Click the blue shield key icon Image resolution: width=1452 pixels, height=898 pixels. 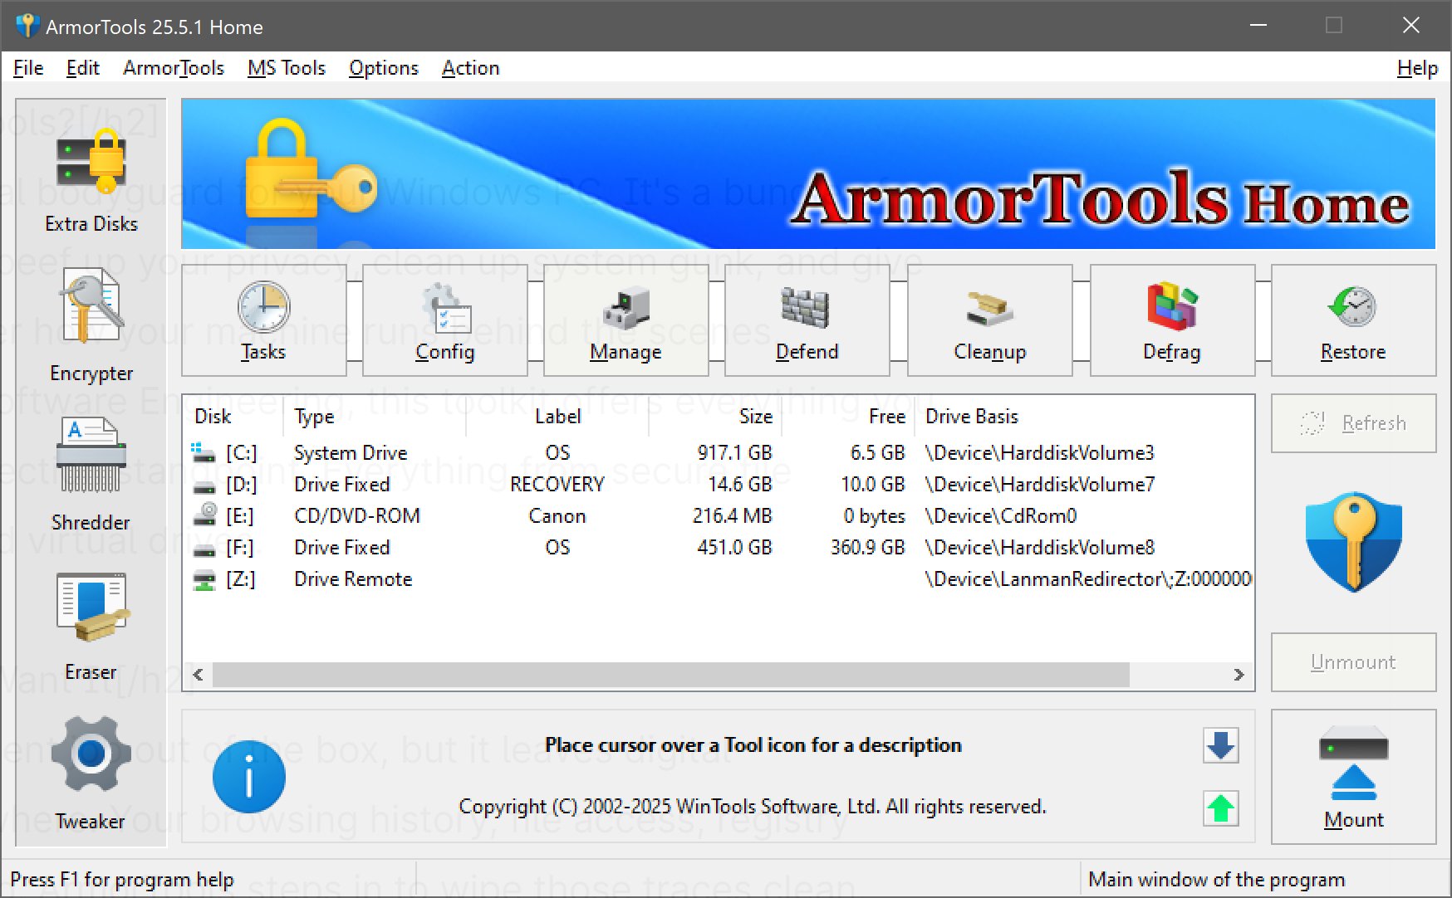pyautogui.click(x=1353, y=541)
